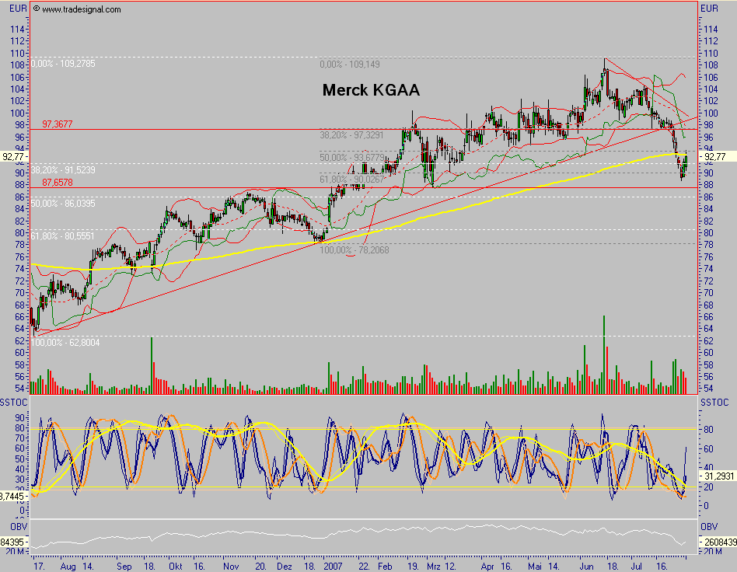
Task: Select the "0,00% - 109,2785" Fibonacci label
Action: click(64, 64)
